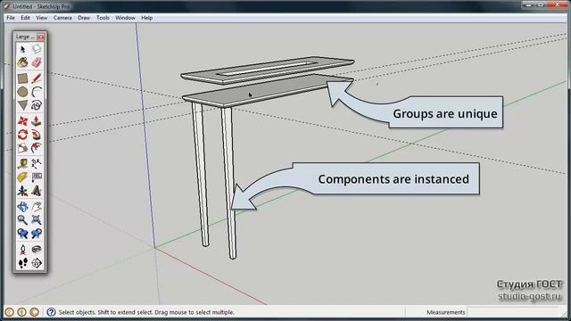Select the arrow Select tool
This screenshot has width=571, height=321.
click(22, 49)
